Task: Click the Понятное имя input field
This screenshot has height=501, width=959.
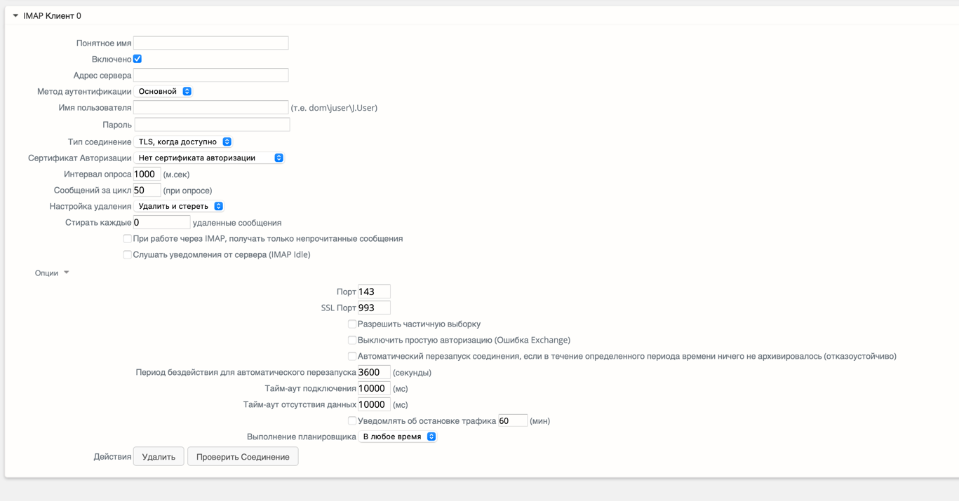Action: click(210, 43)
